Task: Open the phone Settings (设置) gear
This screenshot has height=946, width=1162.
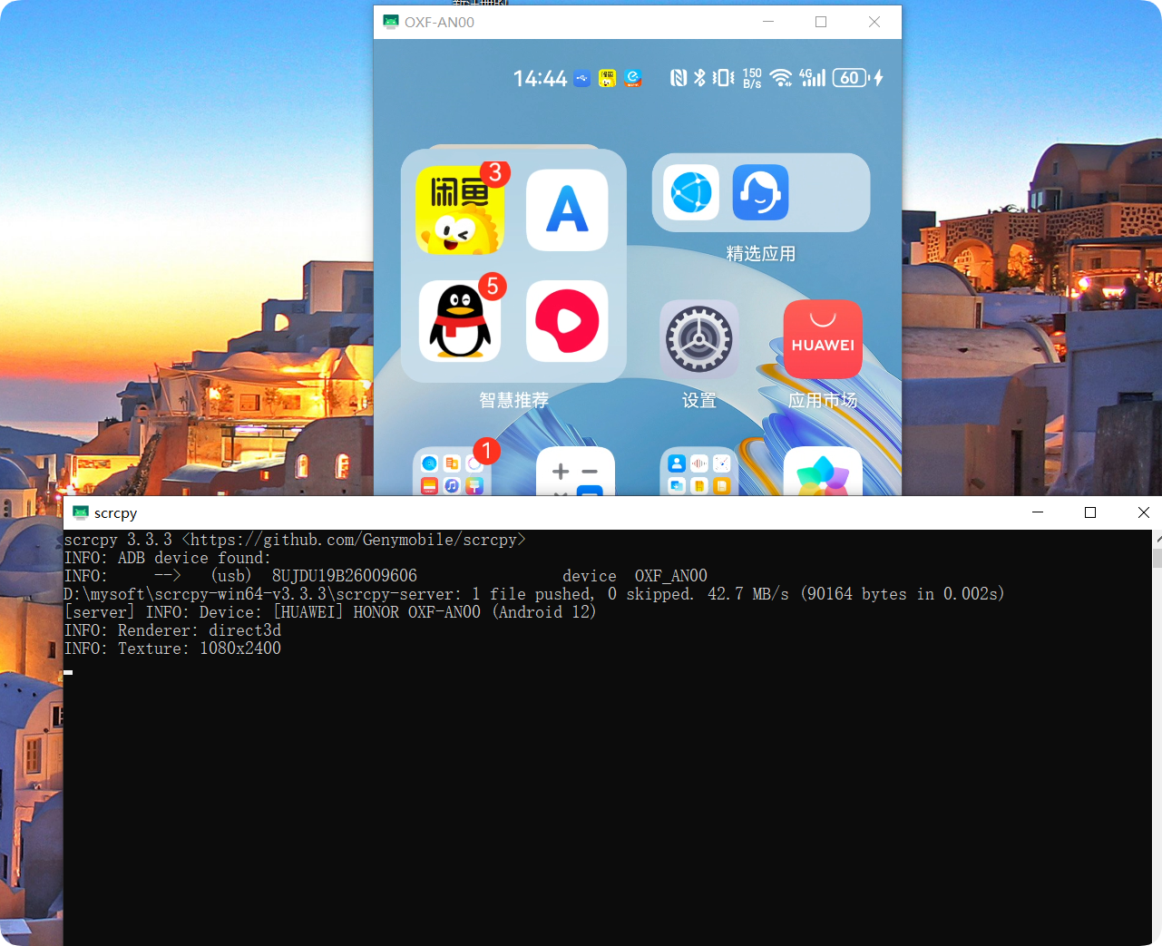Action: [698, 339]
